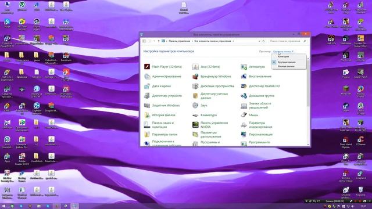Open the Администрирование icon
The width and height of the screenshot is (372, 209).
coord(147,76)
